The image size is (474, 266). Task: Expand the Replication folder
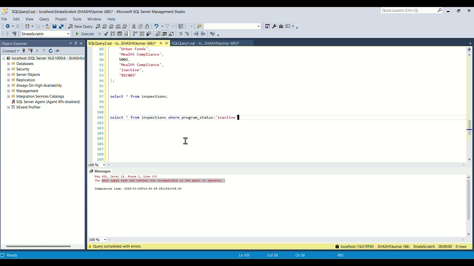(9, 80)
